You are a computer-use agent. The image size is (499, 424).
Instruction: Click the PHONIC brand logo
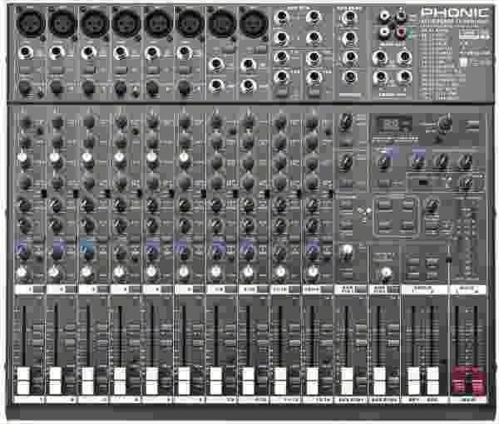(x=454, y=13)
